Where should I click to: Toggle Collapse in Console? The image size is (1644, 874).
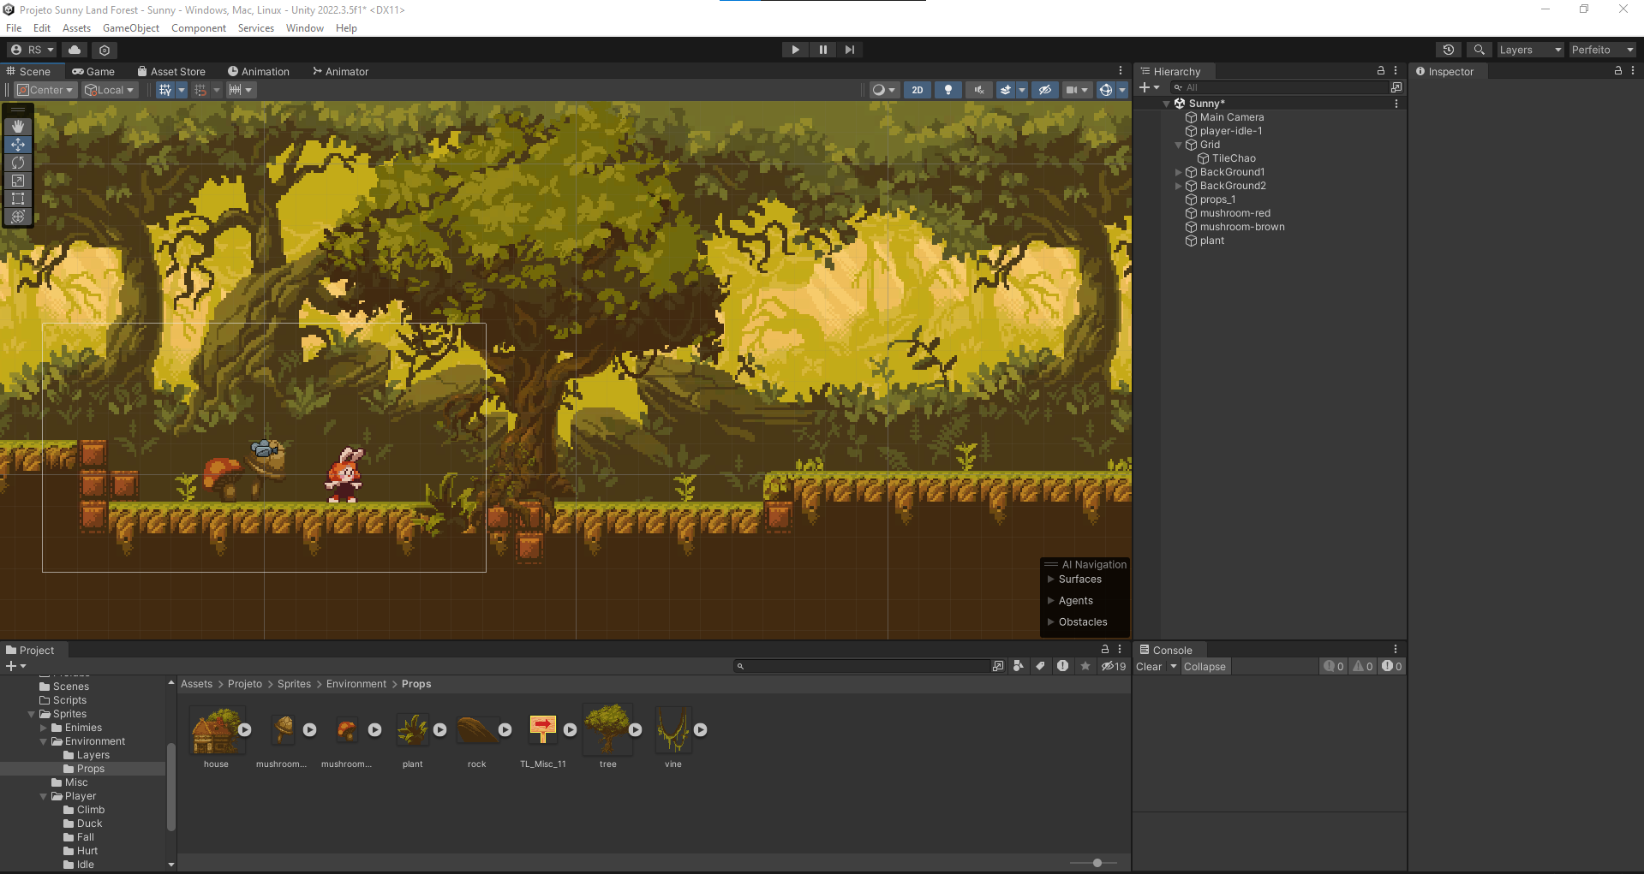click(x=1205, y=666)
